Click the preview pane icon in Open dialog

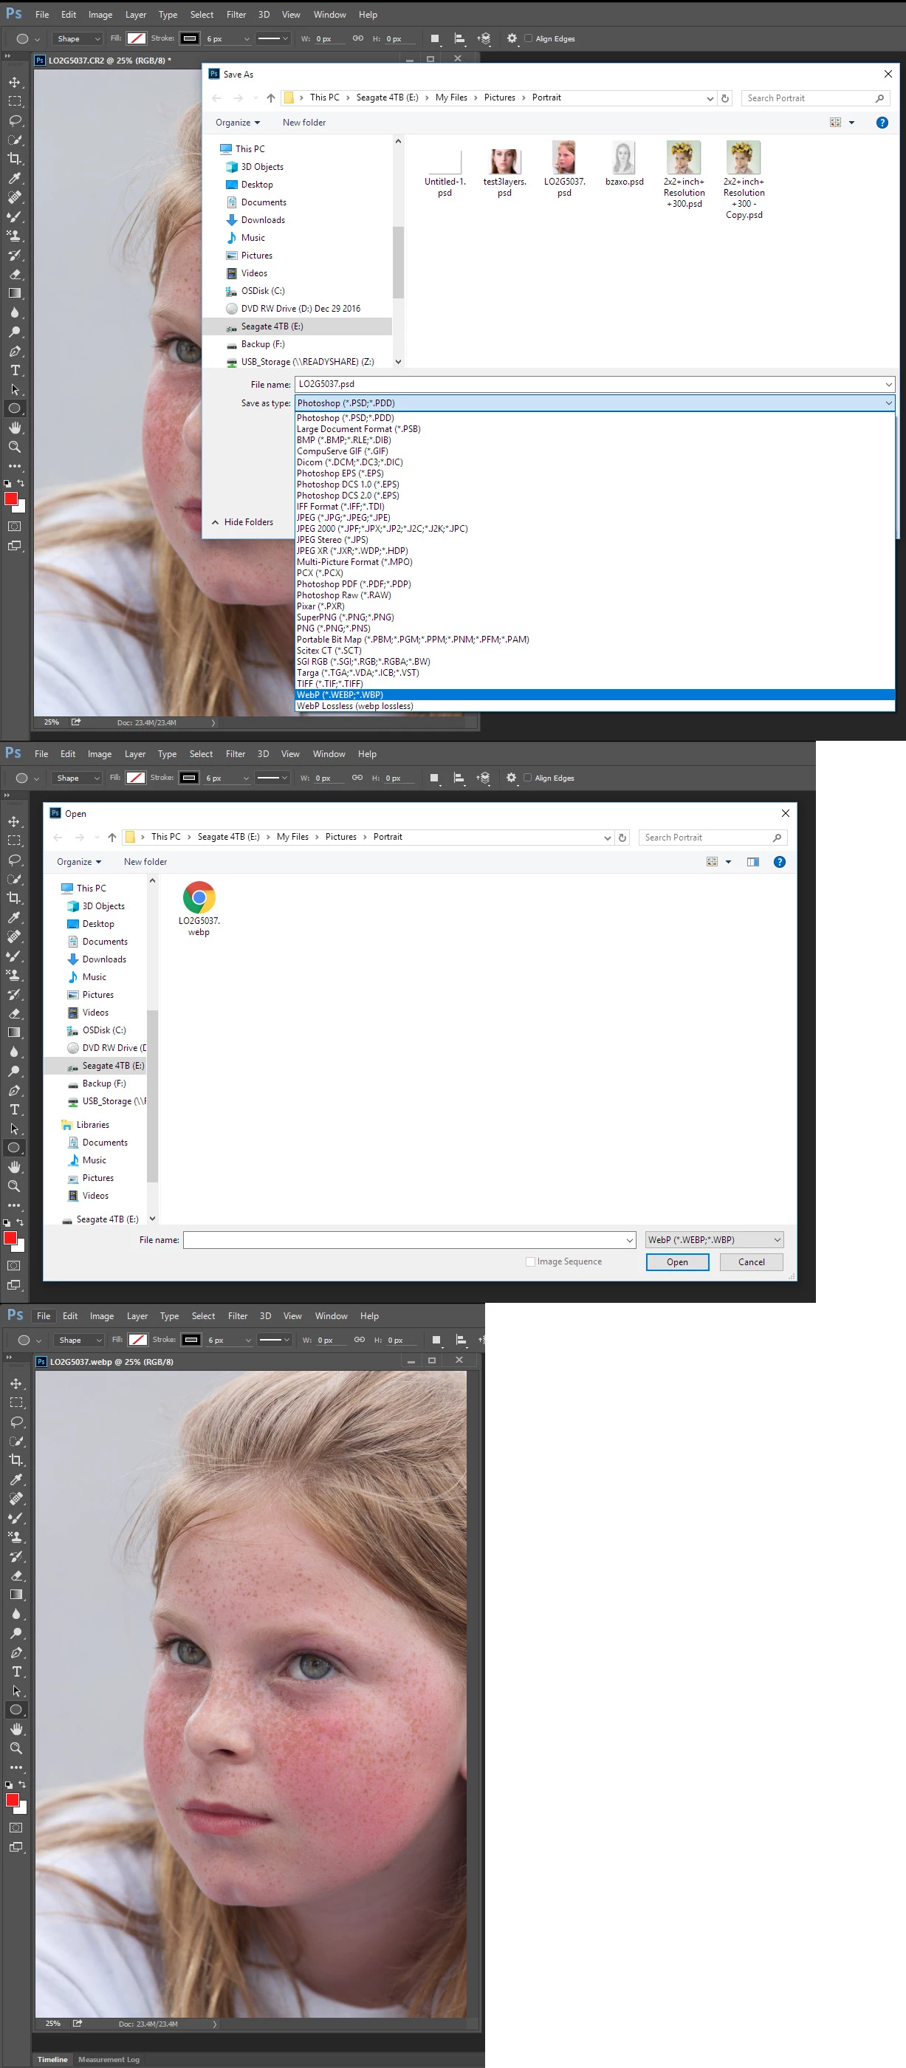[752, 862]
